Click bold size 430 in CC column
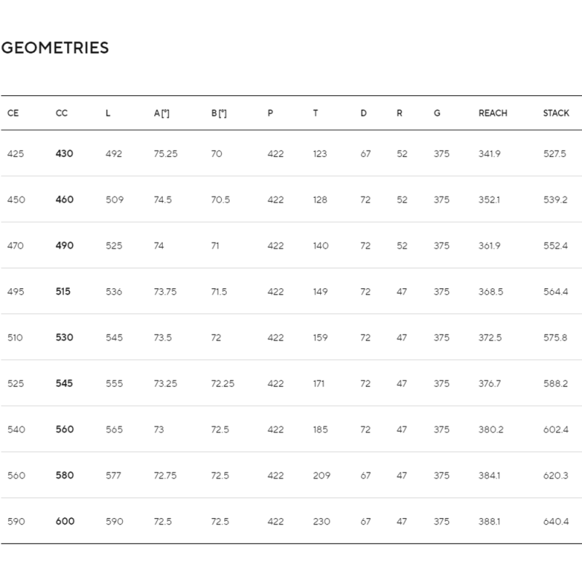This screenshot has width=582, height=582. (x=65, y=154)
